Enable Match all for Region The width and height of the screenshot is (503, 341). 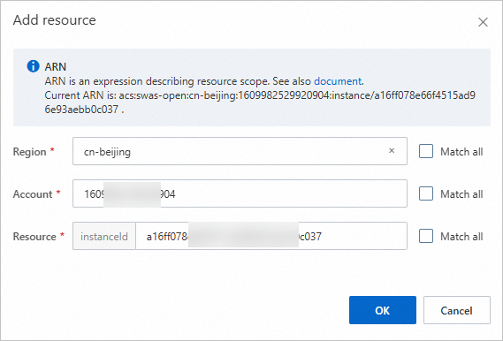click(x=426, y=151)
